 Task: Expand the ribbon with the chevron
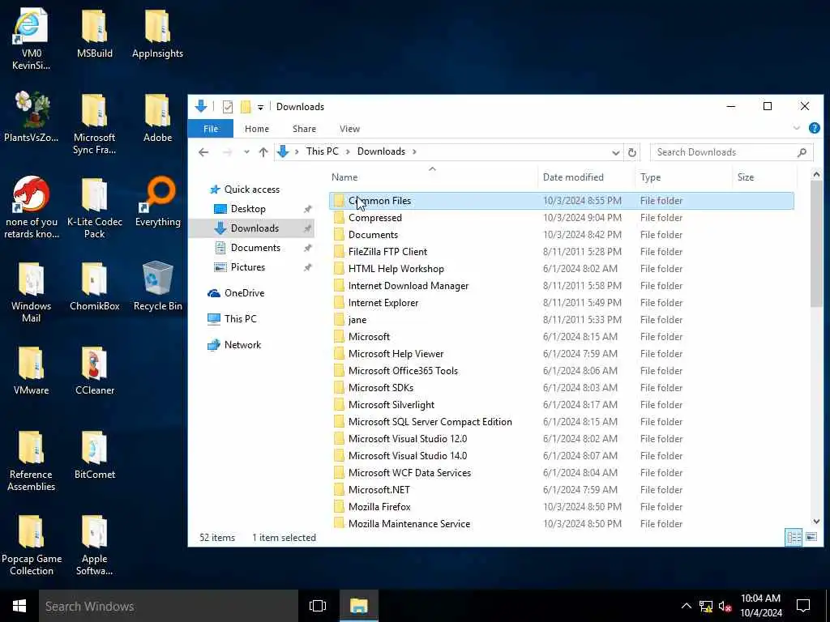point(797,128)
